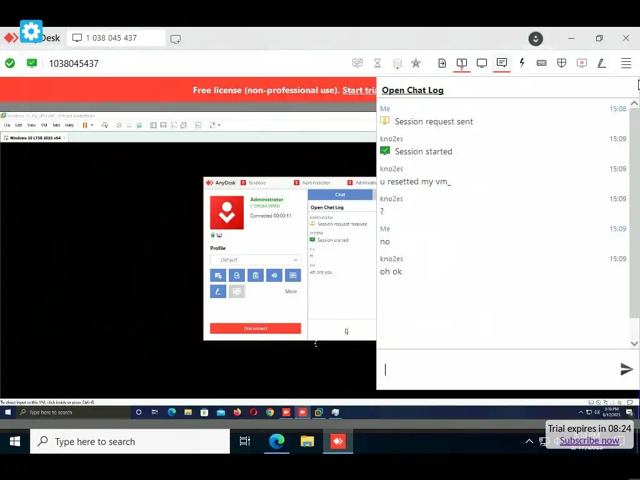
Task: Select the Chat tab in remote AnyDesk window
Action: [340, 195]
